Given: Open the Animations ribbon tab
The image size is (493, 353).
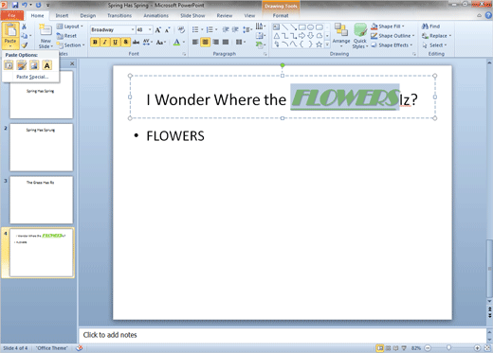Looking at the screenshot, I should point(156,15).
